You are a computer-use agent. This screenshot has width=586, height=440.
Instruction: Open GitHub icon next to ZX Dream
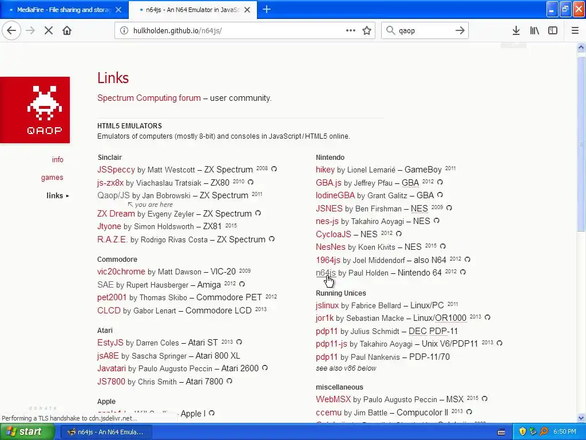point(258,213)
